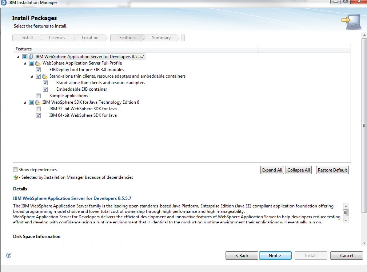
Task: Toggle the IBM WebSphere Application Server for Developers 8.5.5.7 checkbox
Action: coord(24,57)
